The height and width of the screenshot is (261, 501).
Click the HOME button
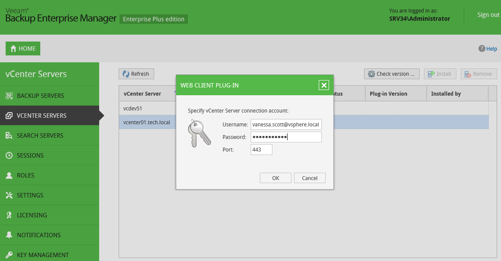[23, 48]
